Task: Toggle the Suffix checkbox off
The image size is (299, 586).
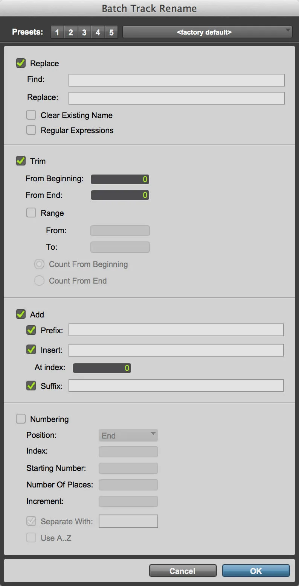Action: click(x=31, y=386)
